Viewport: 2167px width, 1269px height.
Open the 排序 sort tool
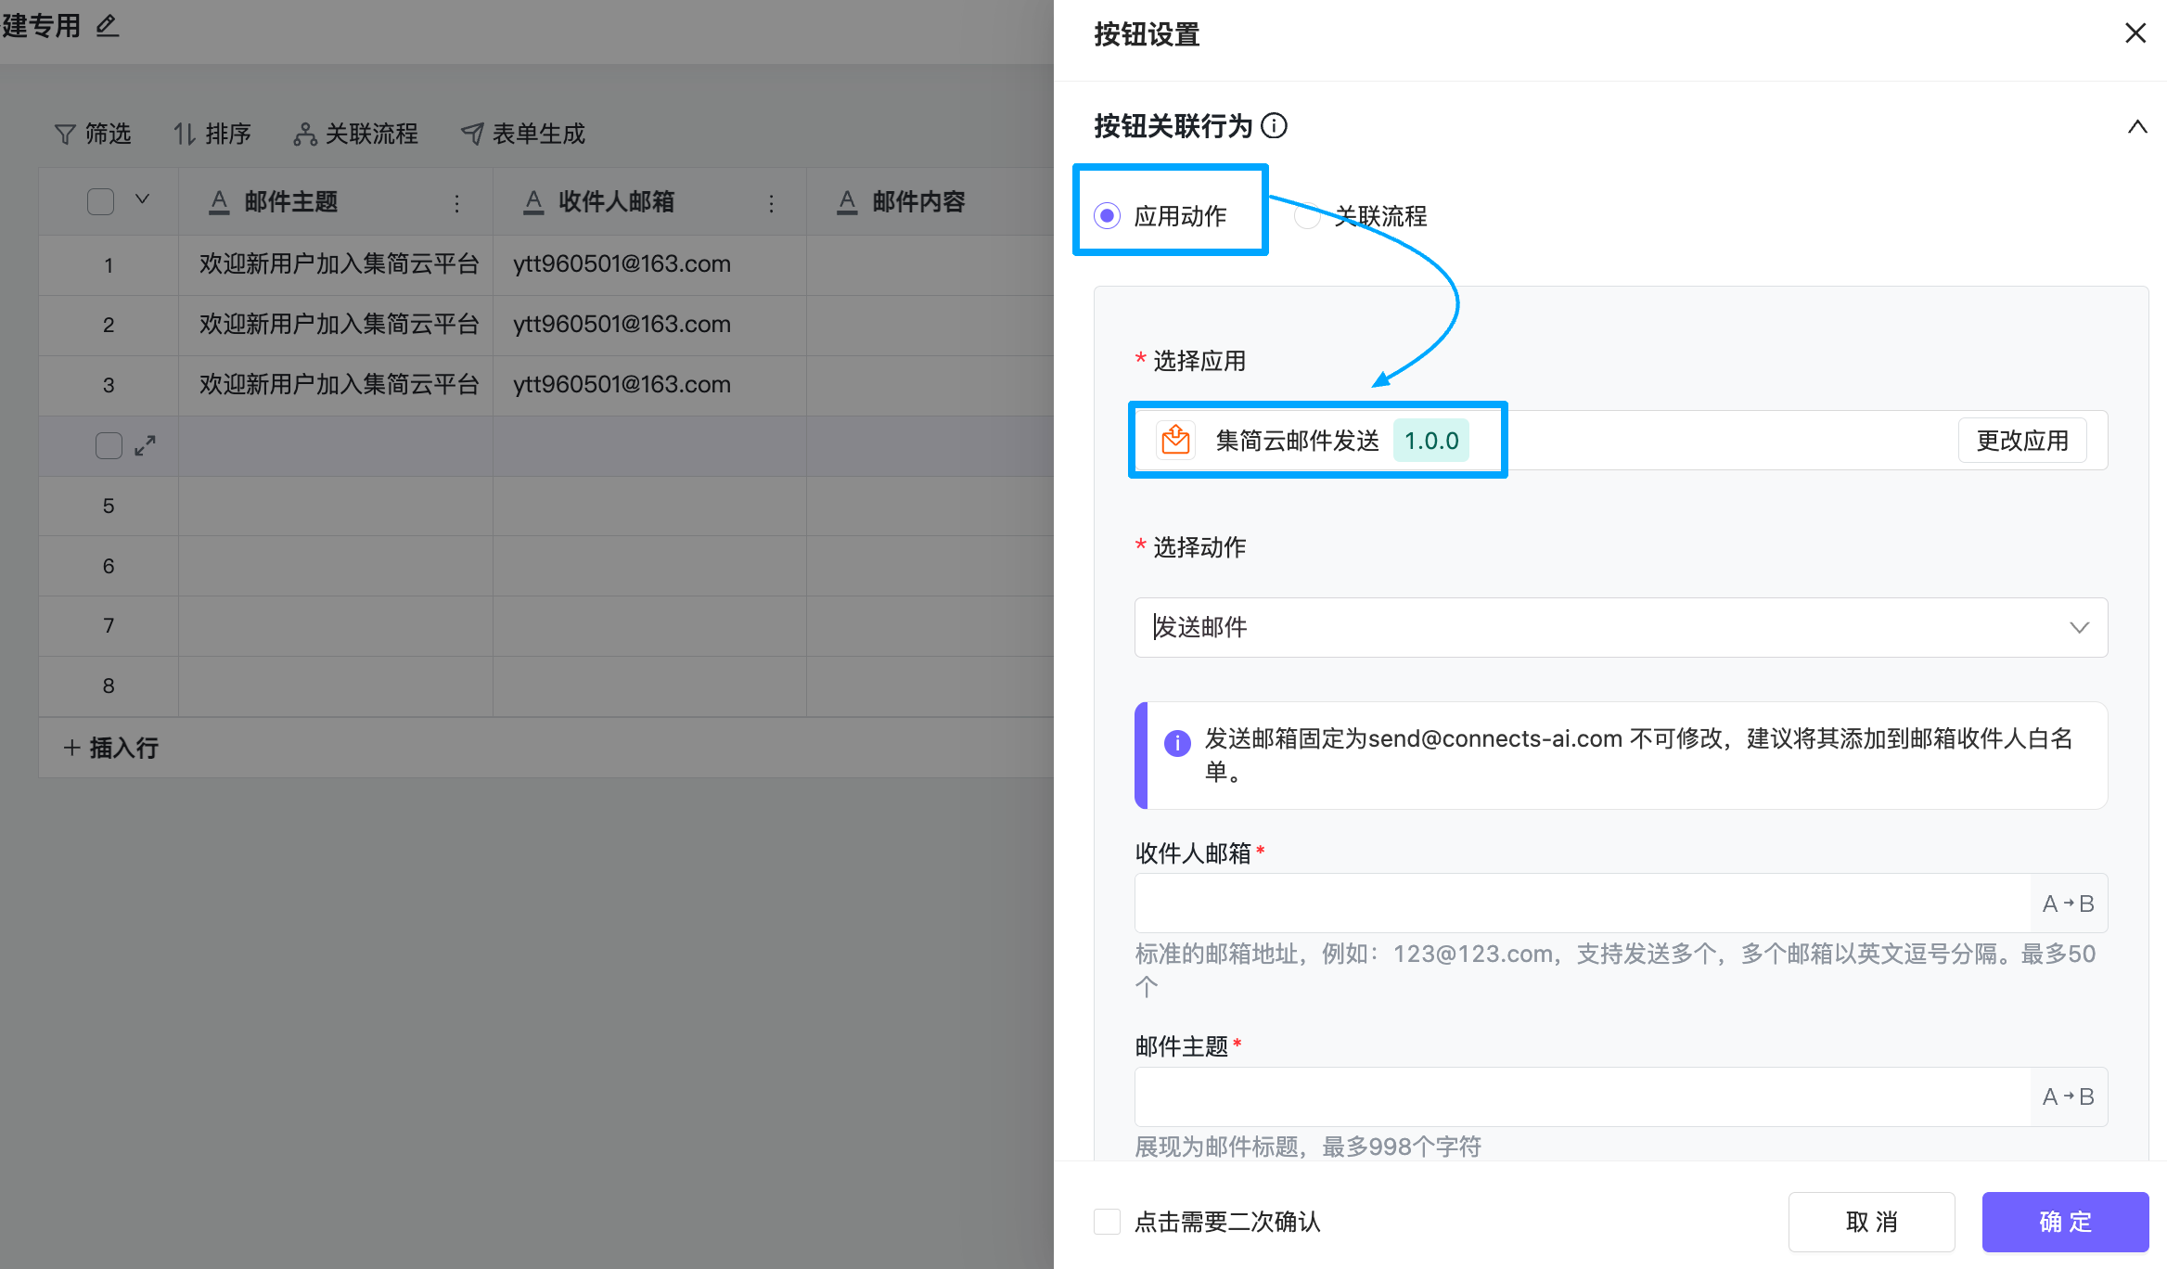click(x=212, y=134)
